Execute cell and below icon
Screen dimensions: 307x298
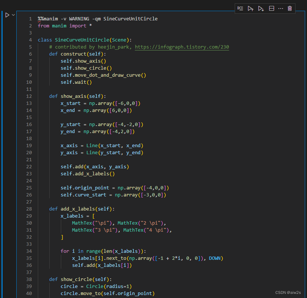tap(261, 9)
